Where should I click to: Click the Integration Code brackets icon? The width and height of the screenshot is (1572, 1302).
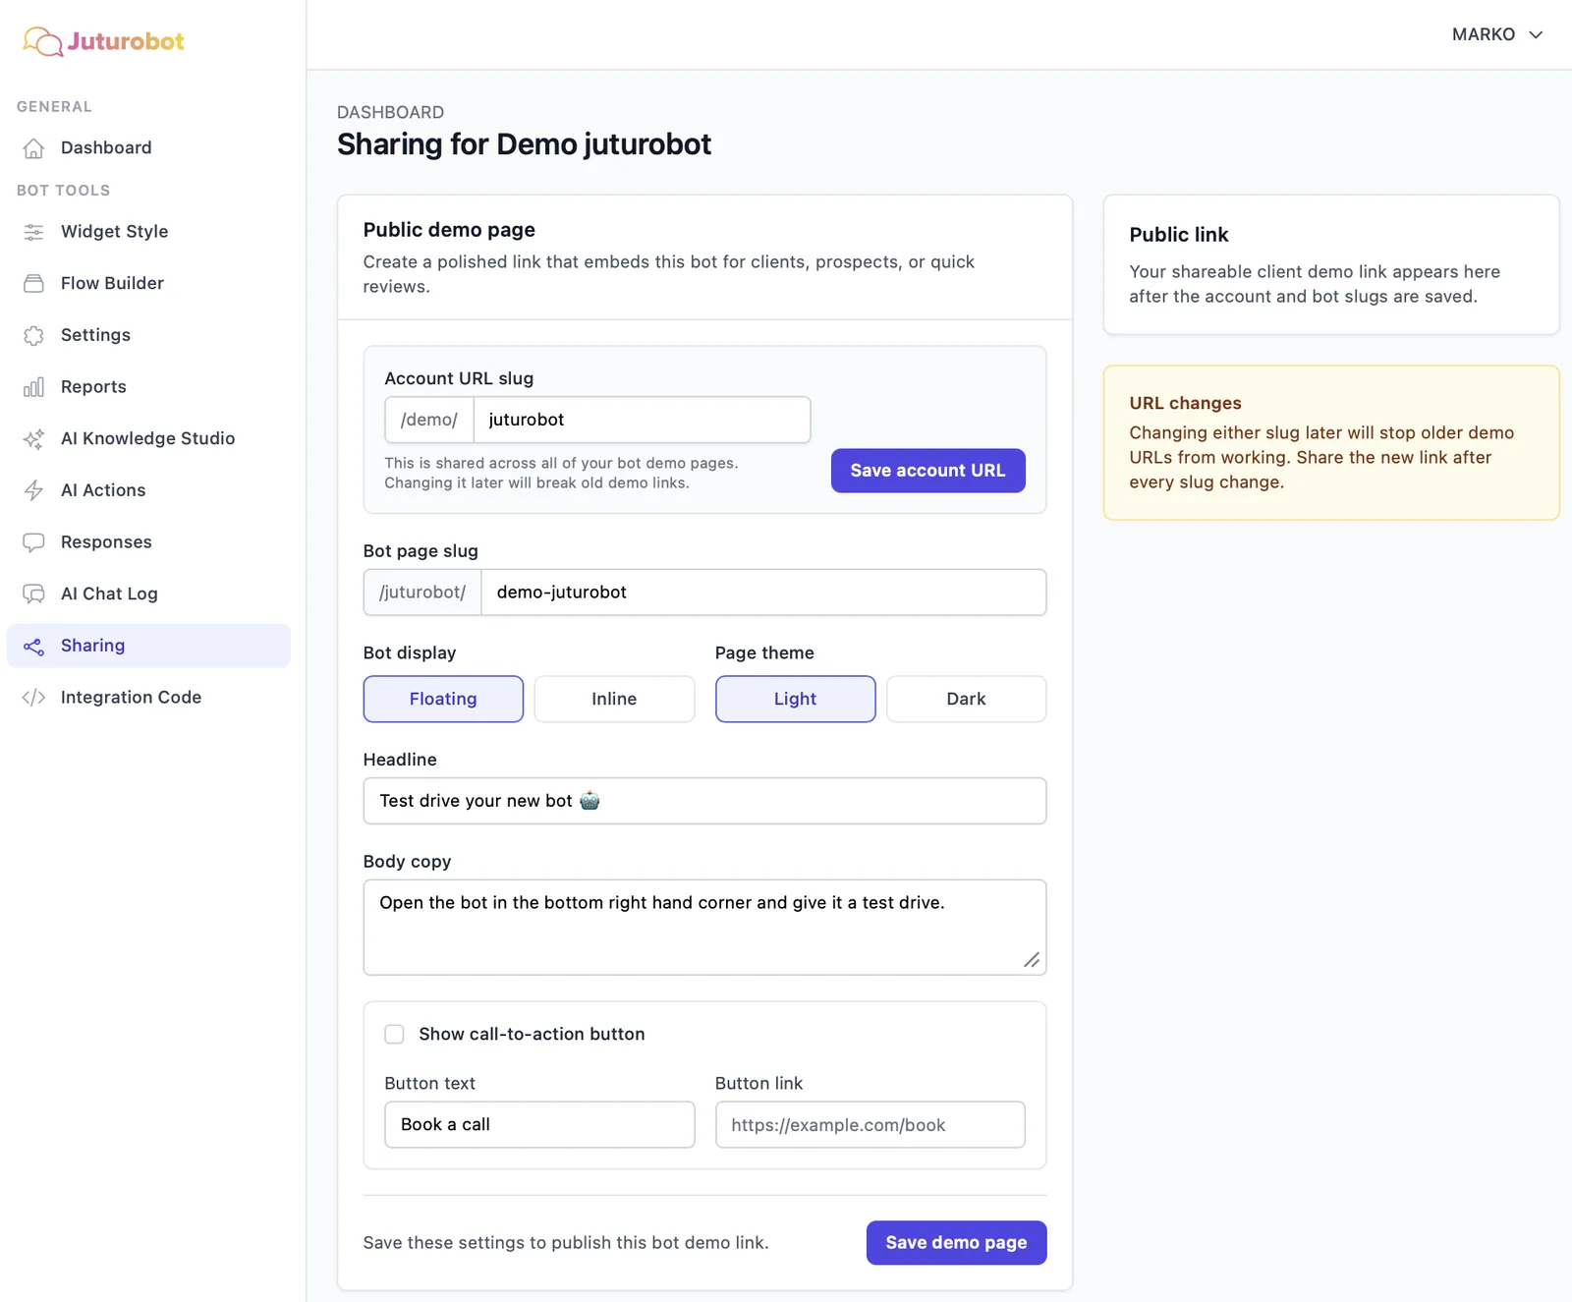[33, 698]
